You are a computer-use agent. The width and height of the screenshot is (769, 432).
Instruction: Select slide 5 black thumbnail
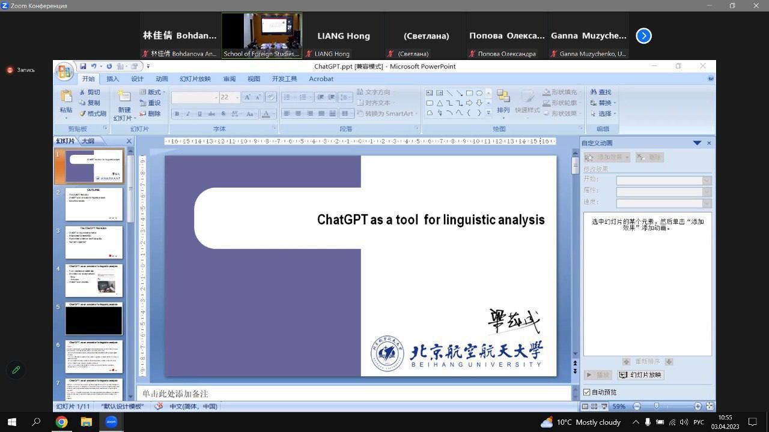94,319
